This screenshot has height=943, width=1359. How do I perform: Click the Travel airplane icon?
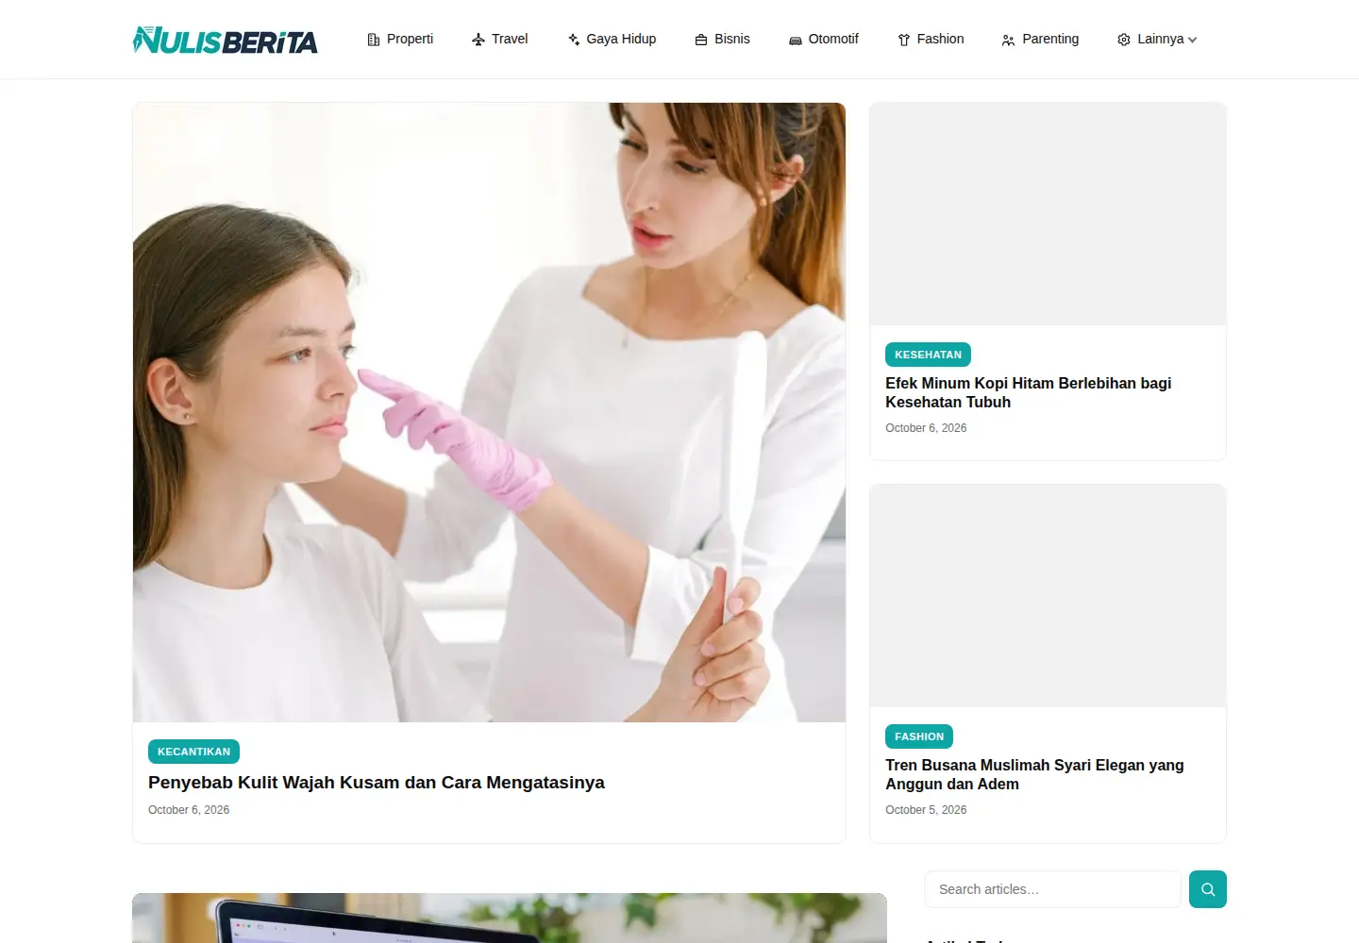(478, 40)
